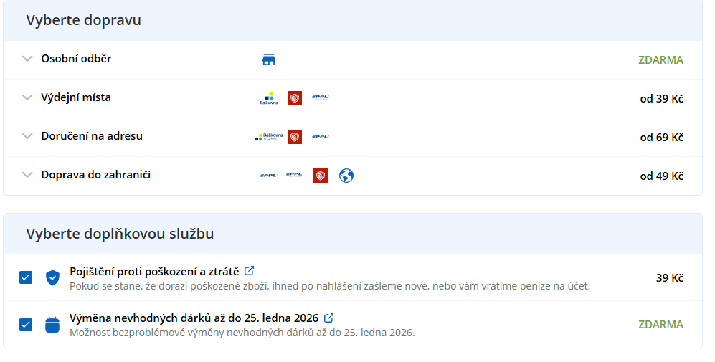Click the store icon for Osobní odběr
The image size is (715, 362).
(x=269, y=59)
